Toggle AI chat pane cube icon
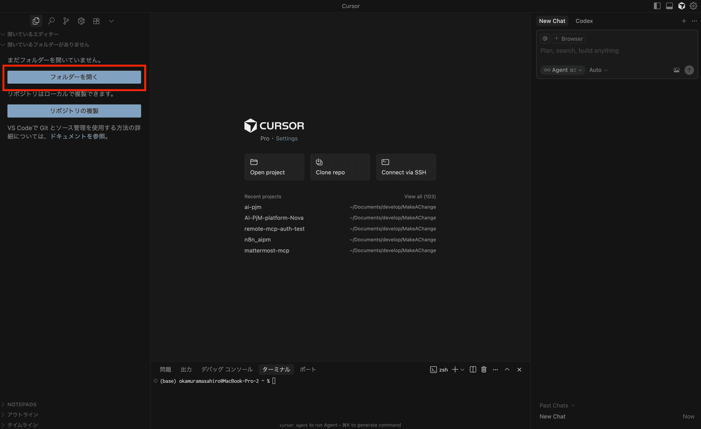 coord(681,6)
